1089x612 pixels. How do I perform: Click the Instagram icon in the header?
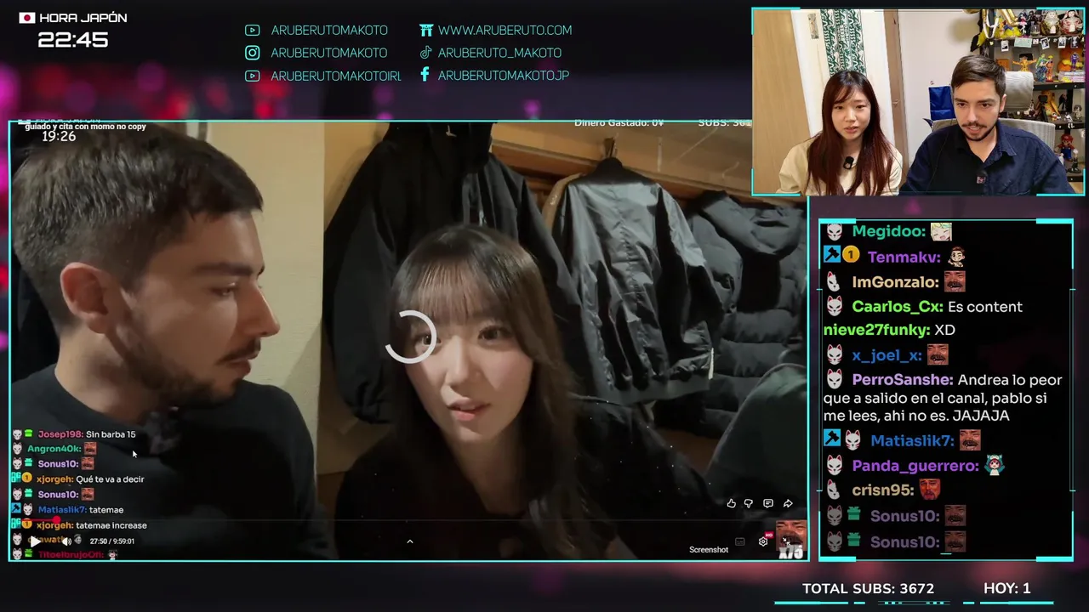coord(252,53)
